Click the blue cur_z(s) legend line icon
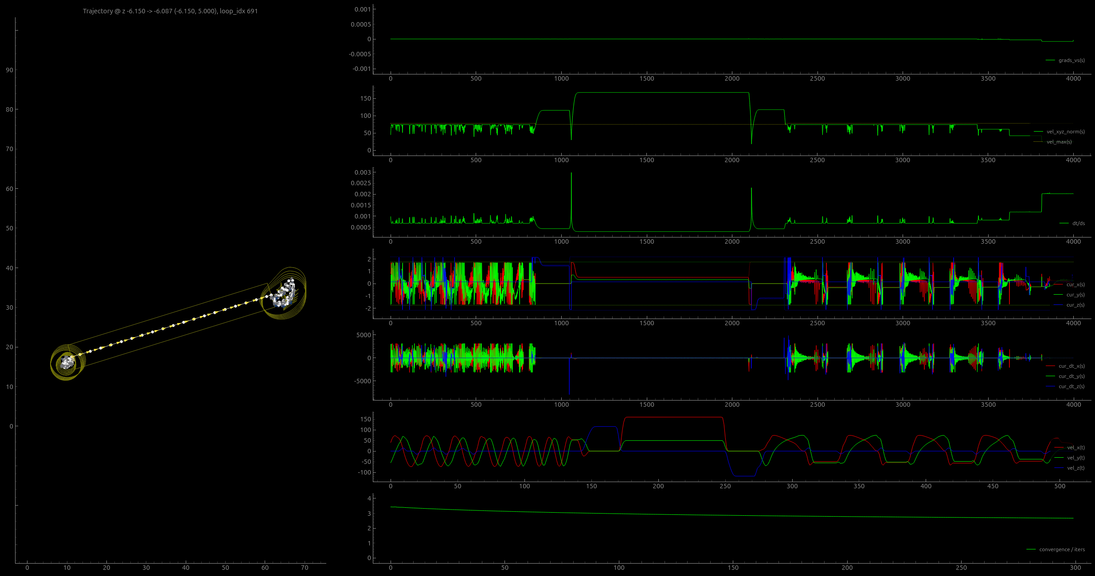This screenshot has height=576, width=1095. pos(1059,305)
